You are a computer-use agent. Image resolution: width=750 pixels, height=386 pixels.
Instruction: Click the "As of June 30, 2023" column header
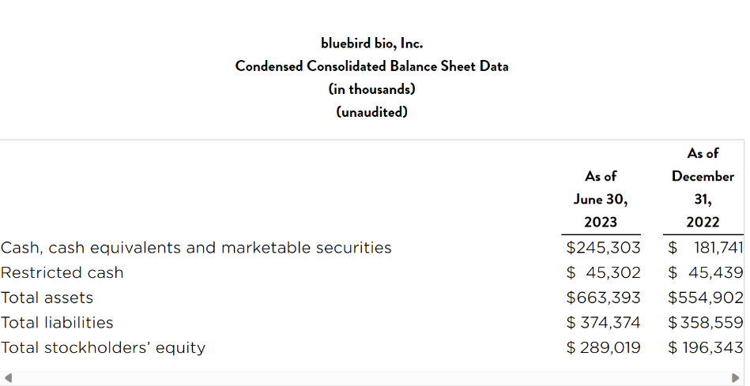pos(601,199)
